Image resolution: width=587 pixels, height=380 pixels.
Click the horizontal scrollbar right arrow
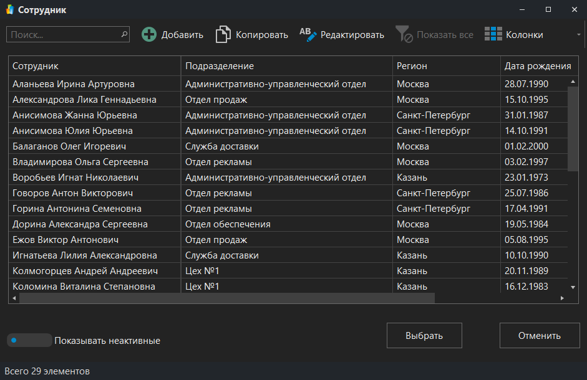(561, 298)
